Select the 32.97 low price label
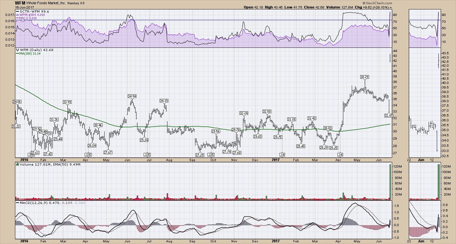This screenshot has width=456, height=244. pyautogui.click(x=388, y=115)
